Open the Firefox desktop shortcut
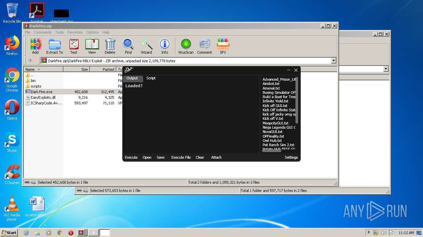Screen dimensions: 423x237 [x=12, y=45]
